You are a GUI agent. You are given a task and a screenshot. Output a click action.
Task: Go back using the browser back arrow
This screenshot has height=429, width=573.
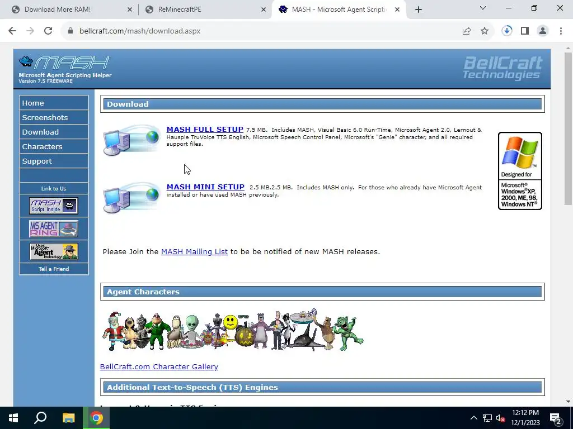[x=12, y=31]
